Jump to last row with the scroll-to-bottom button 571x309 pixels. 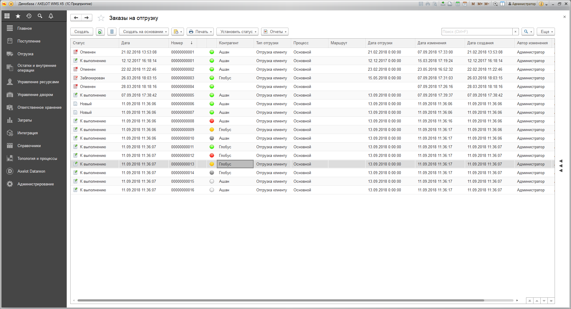551,301
